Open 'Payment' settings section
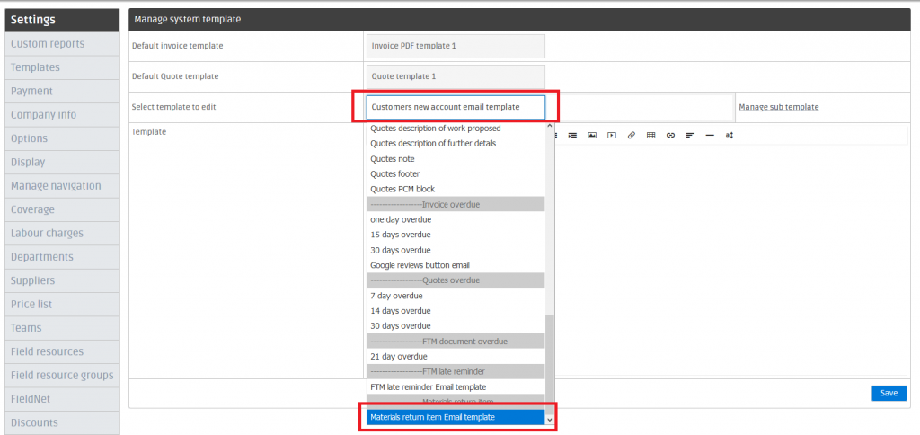Screen dimensions: 920x435 (62, 91)
